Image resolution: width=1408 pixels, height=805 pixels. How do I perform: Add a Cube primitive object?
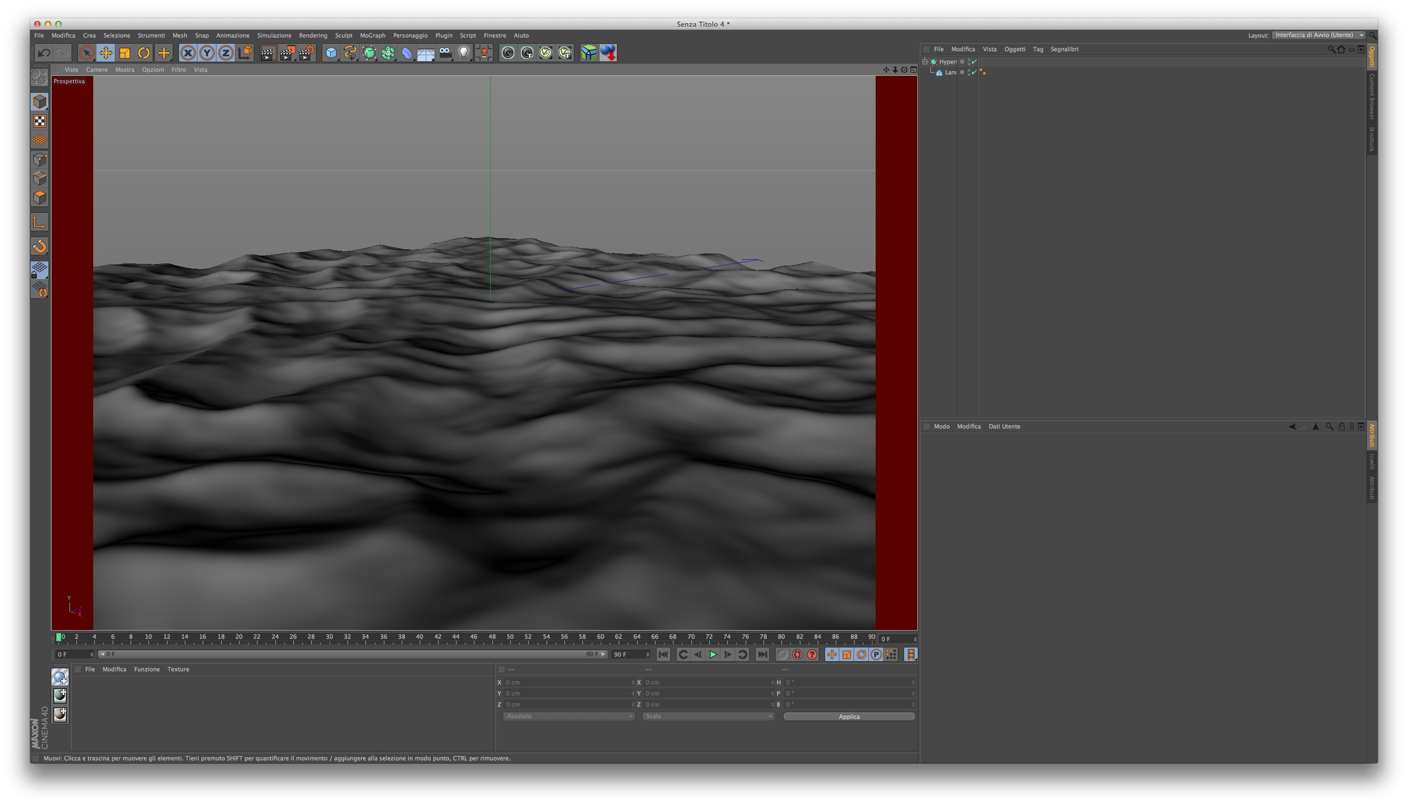click(x=331, y=53)
